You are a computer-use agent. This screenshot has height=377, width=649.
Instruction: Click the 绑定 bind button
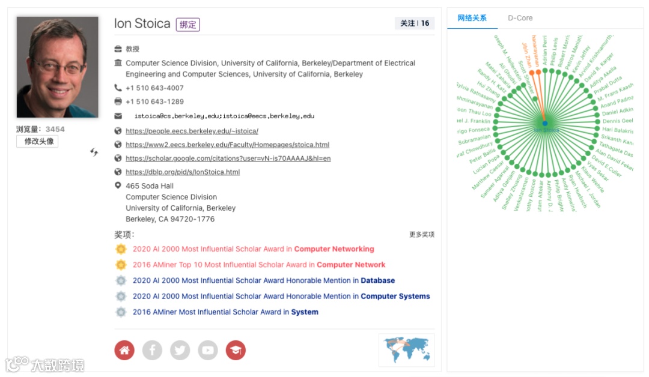(187, 25)
